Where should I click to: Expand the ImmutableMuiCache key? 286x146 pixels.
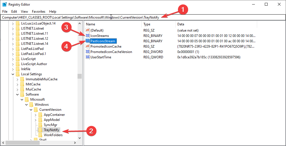coord(17,79)
